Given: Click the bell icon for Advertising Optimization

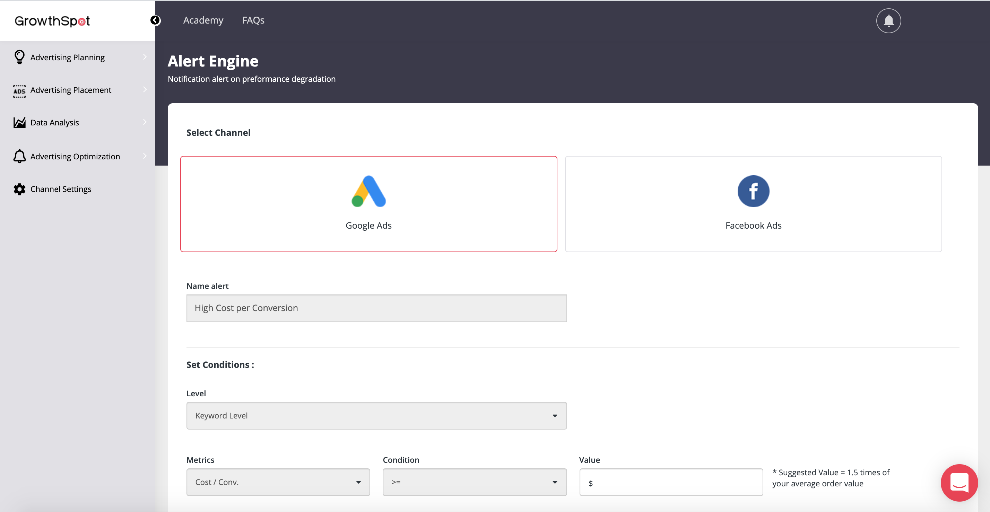Looking at the screenshot, I should tap(19, 156).
